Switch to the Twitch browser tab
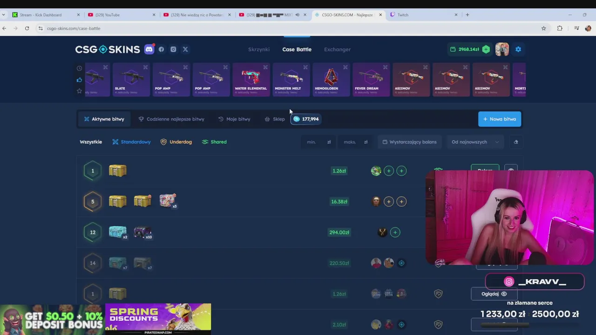 point(424,15)
